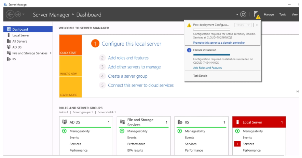
Task: Click the forward navigation arrow
Action: [x=18, y=14]
